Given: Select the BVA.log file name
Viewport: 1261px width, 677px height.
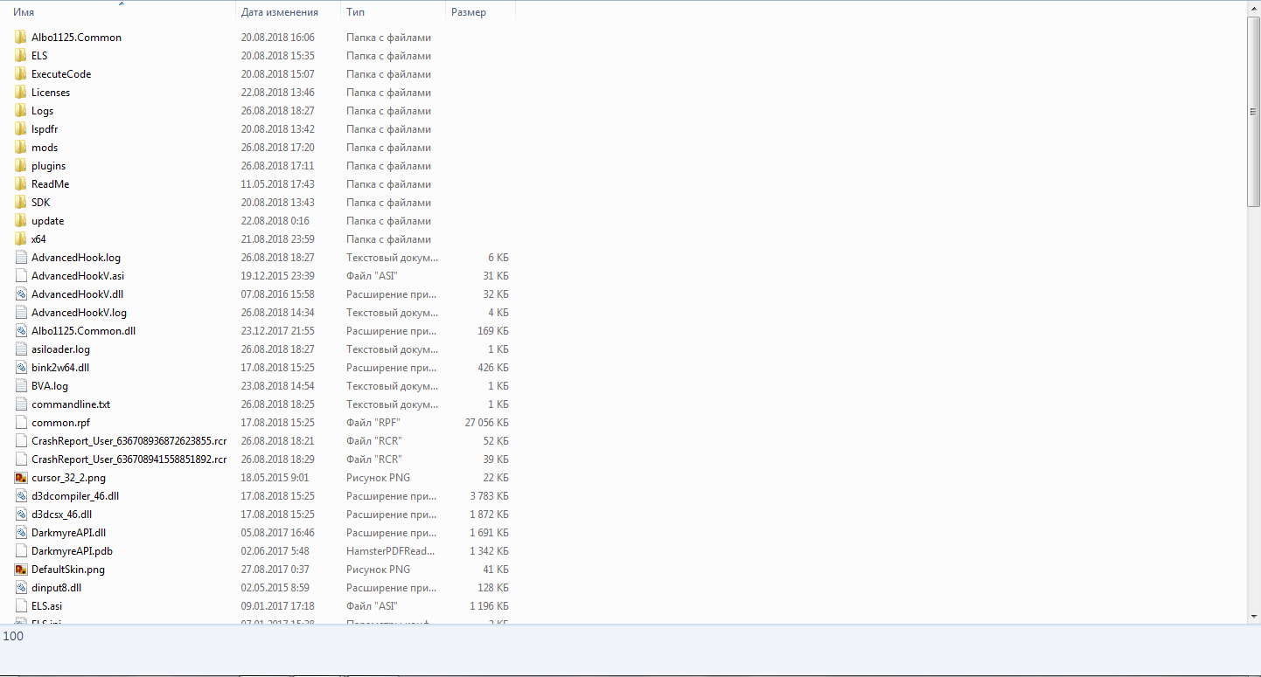Looking at the screenshot, I should pyautogui.click(x=50, y=386).
